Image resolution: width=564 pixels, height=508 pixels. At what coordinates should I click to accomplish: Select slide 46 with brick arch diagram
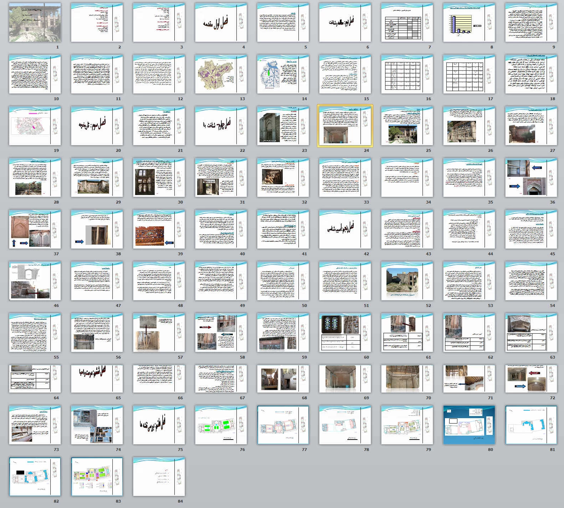coord(35,281)
